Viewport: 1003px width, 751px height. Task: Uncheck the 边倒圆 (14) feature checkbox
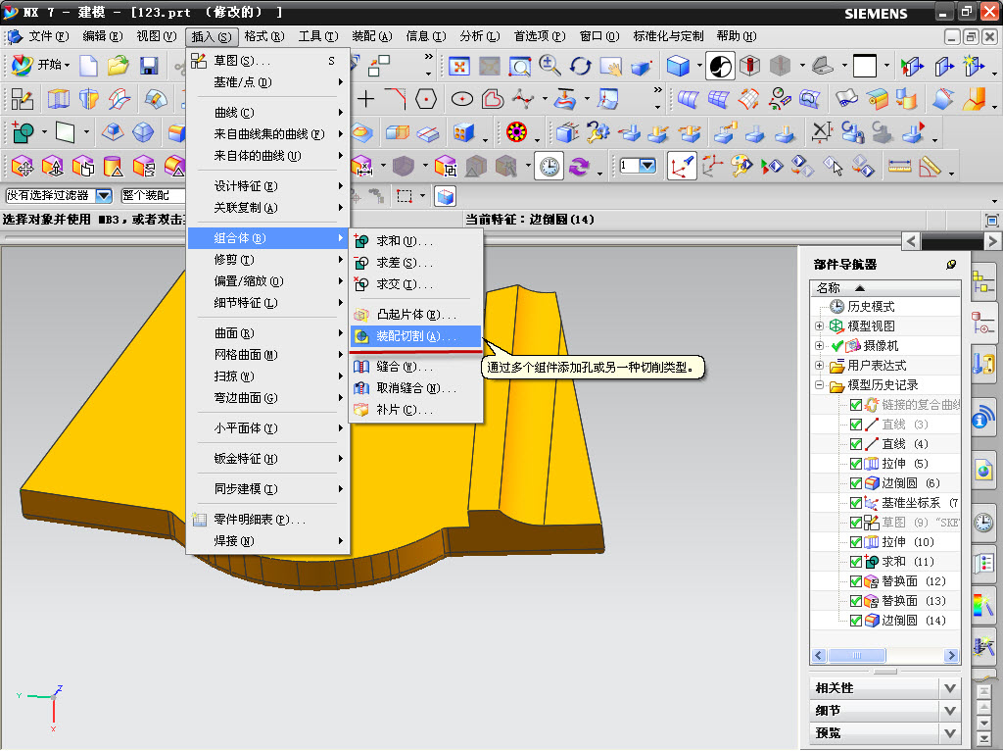(855, 621)
